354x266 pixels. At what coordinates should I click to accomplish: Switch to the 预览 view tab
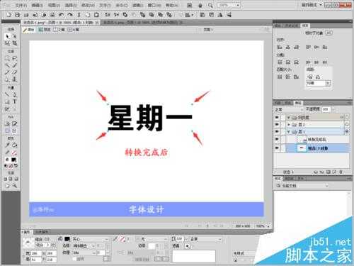point(45,30)
